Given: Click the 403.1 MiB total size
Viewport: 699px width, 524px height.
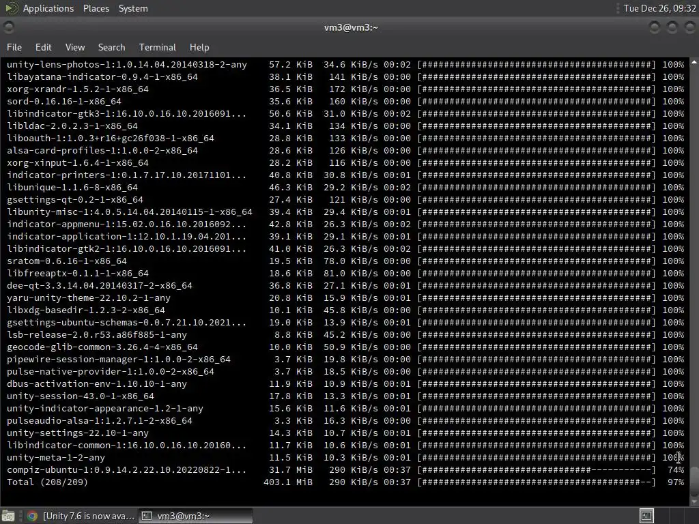Looking at the screenshot, I should tap(288, 482).
